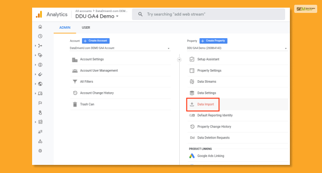Click the All Filters funnel icon
The width and height of the screenshot is (322, 173).
(x=75, y=82)
